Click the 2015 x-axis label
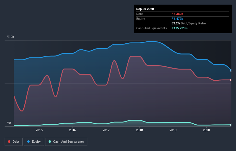The height and width of the screenshot is (151, 236). coord(39,130)
